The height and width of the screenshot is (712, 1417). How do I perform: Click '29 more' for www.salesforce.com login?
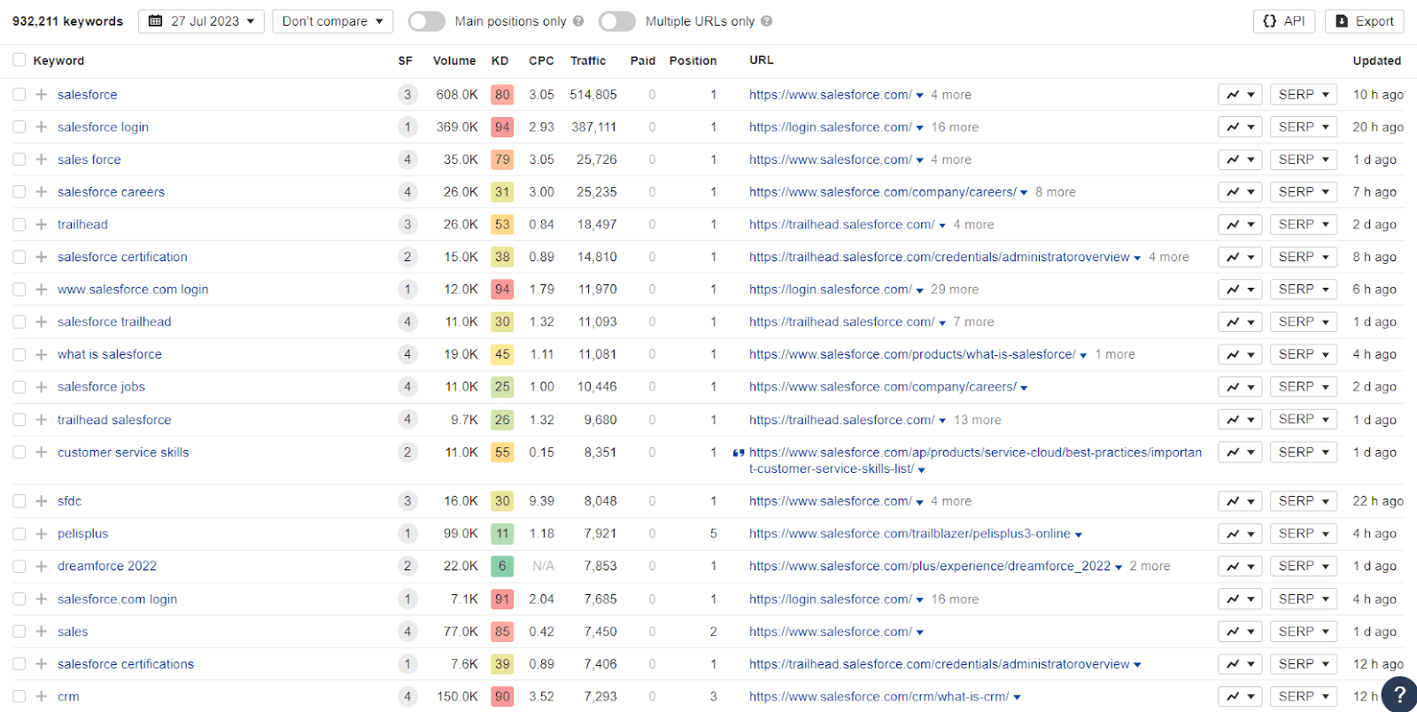tap(955, 290)
